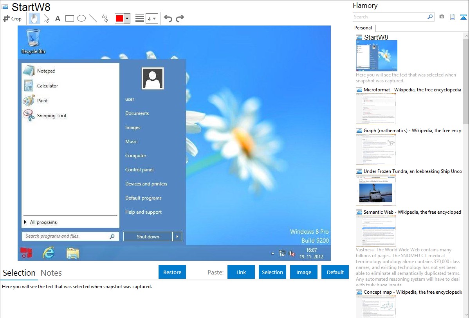This screenshot has height=318, width=469.
Task: Open File Explorer from the taskbar
Action: coord(73,253)
